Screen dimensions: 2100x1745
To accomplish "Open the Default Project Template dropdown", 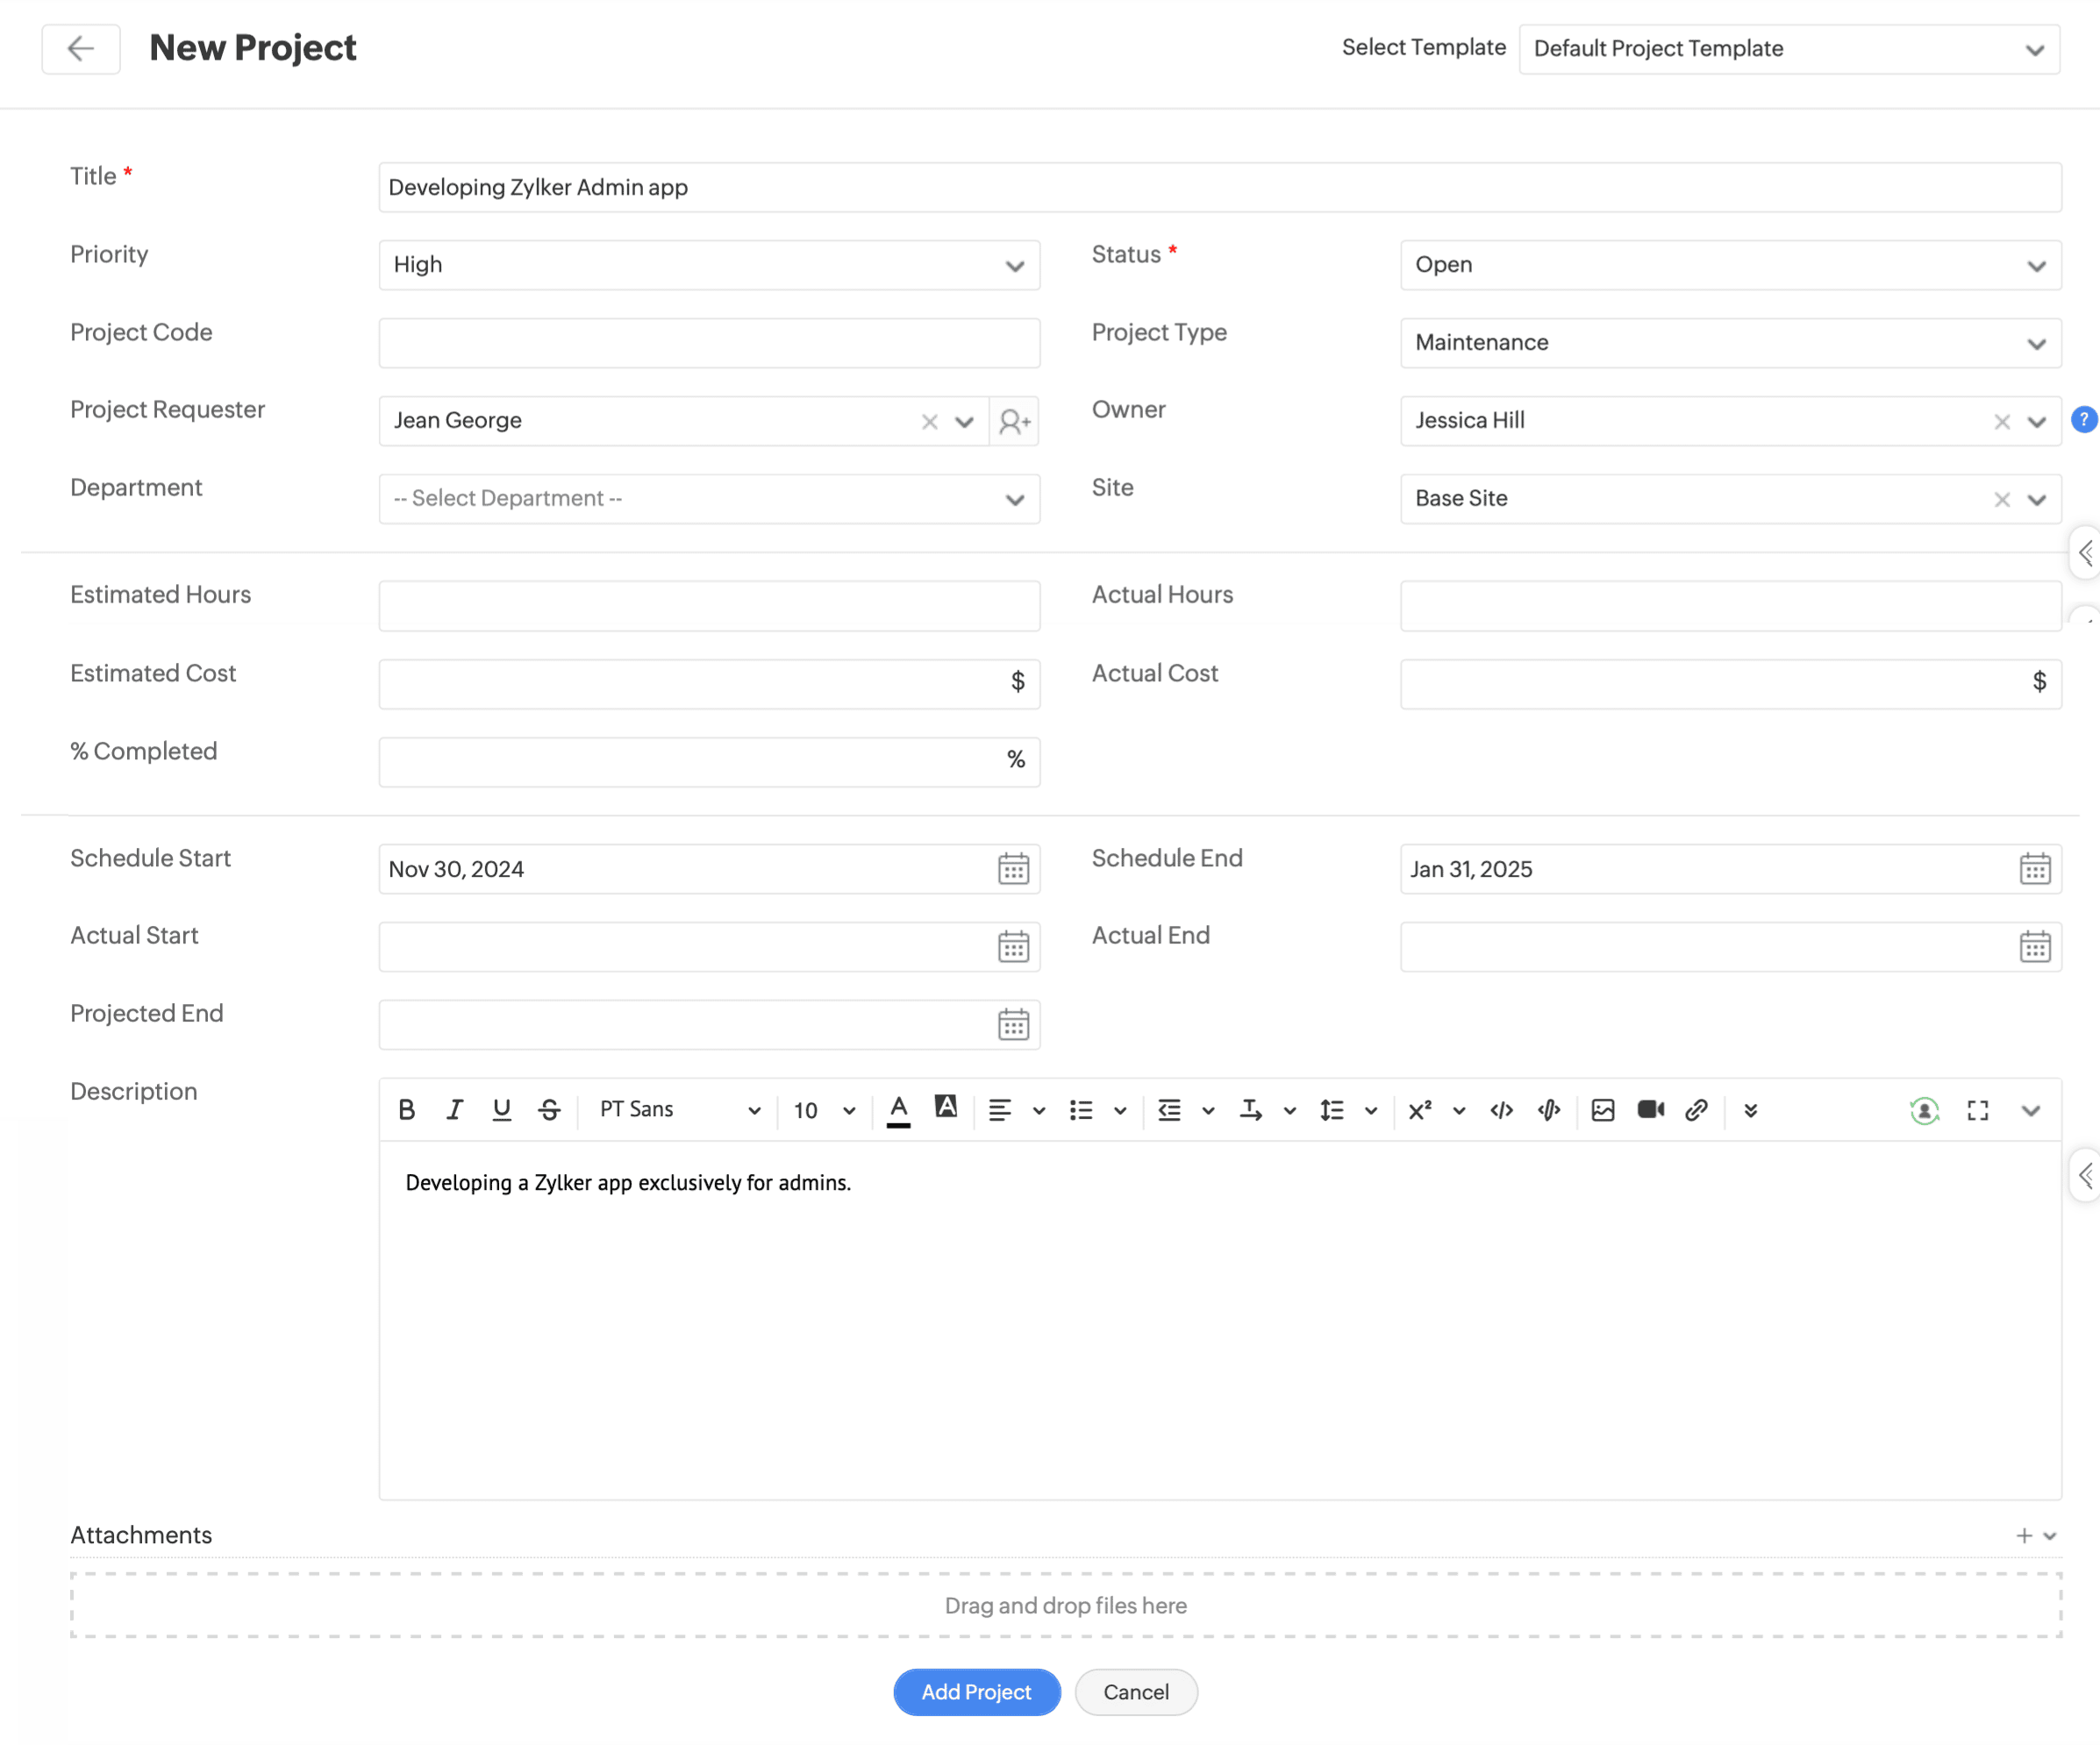I will coord(1788,49).
